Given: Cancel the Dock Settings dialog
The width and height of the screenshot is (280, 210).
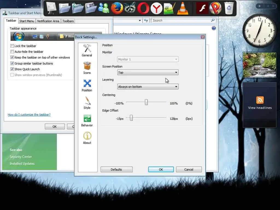Looking at the screenshot, I should coord(189,170).
